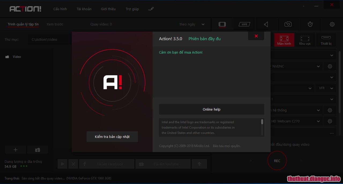
Task: Switch to the LIVE streaming tab
Action: coord(244,24)
